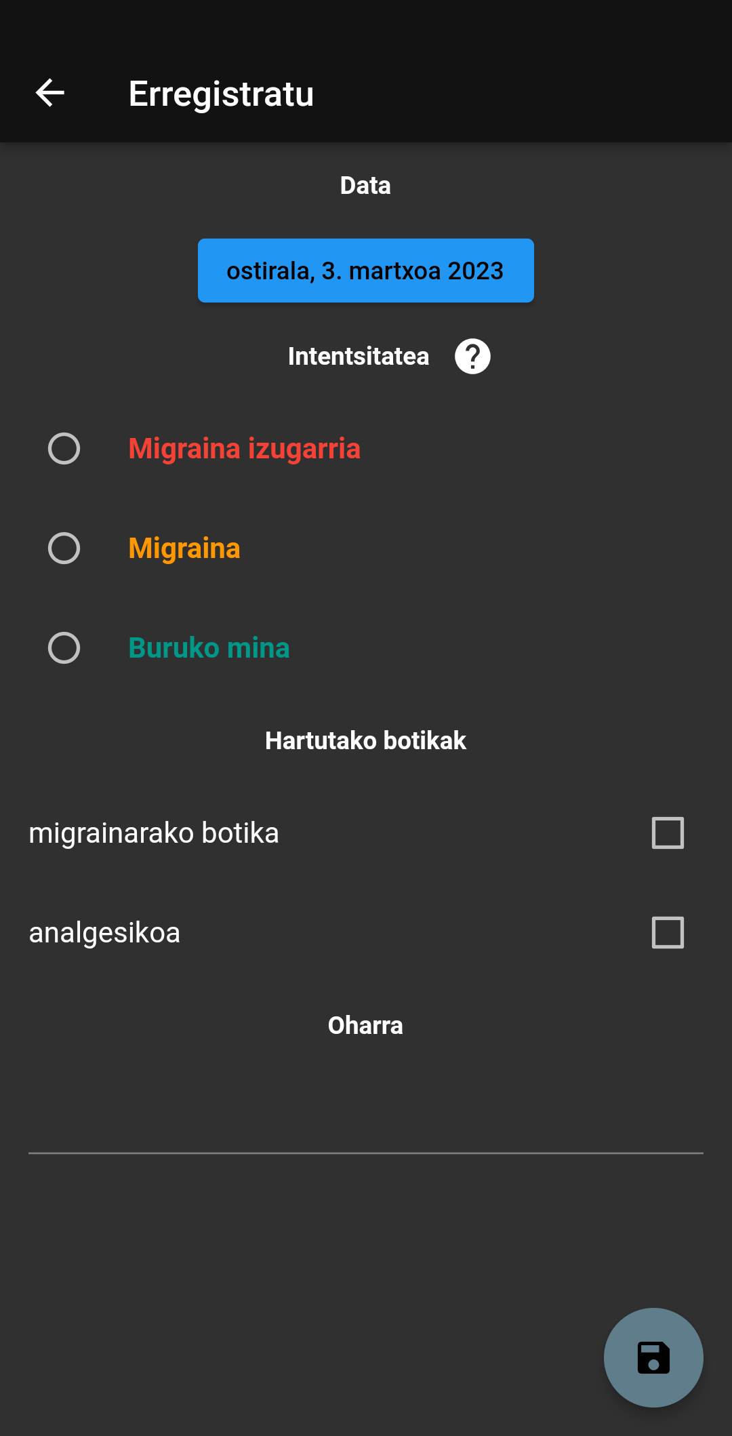The height and width of the screenshot is (1436, 732).
Task: Click the green Buruko mina label
Action: [209, 648]
